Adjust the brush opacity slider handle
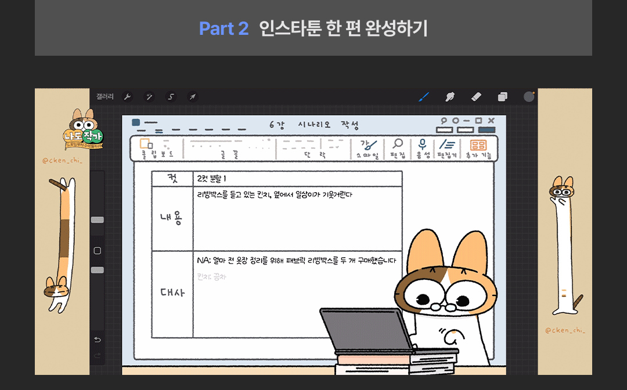Screen dimensions: 627x390 click(98, 270)
